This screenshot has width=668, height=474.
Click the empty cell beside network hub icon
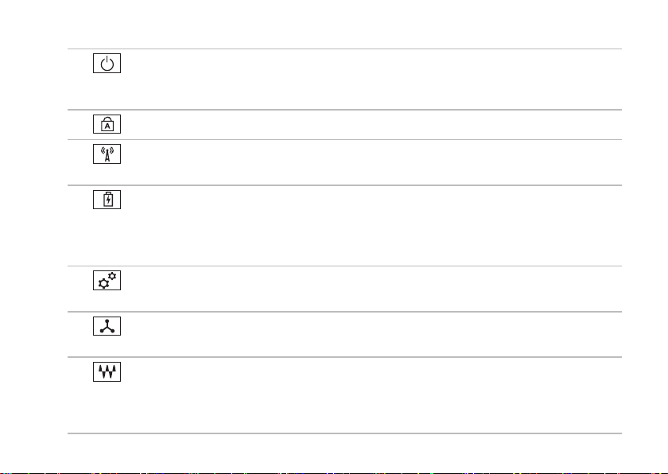371,334
